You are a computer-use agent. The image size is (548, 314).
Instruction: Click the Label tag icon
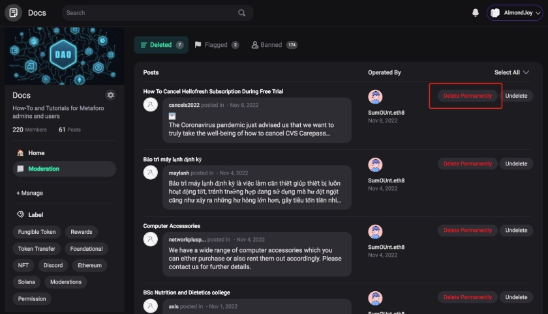(x=20, y=214)
